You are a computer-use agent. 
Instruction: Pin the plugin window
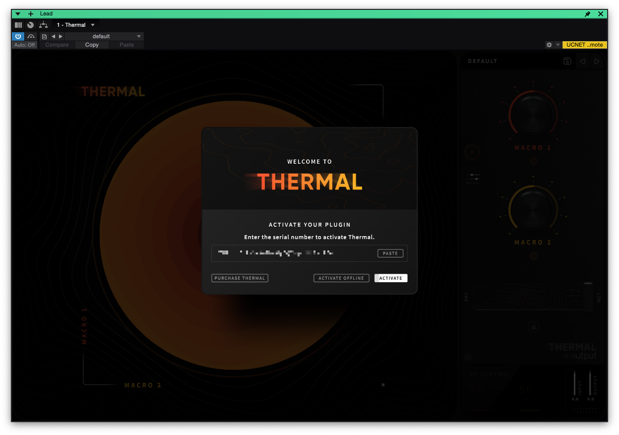point(588,14)
